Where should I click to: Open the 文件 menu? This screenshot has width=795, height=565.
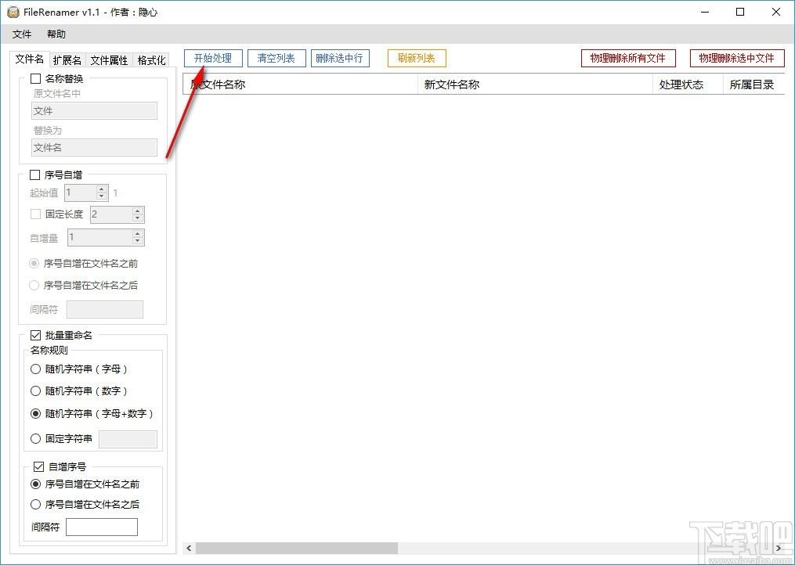pos(22,34)
